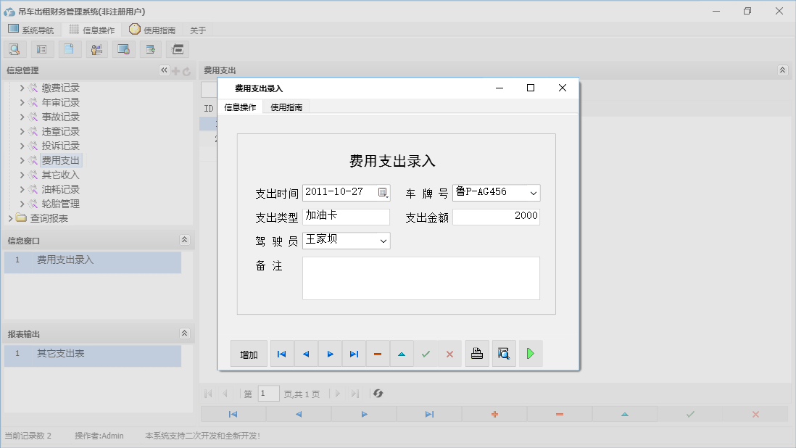Image resolution: width=796 pixels, height=448 pixels.
Task: Click the print icon in the expense dialog
Action: (477, 353)
